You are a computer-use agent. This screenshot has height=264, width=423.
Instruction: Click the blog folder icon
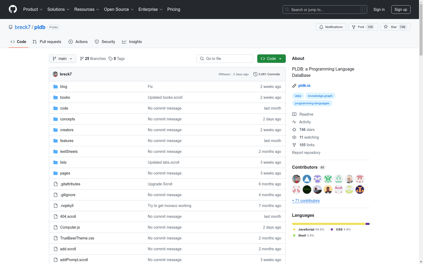tap(56, 87)
